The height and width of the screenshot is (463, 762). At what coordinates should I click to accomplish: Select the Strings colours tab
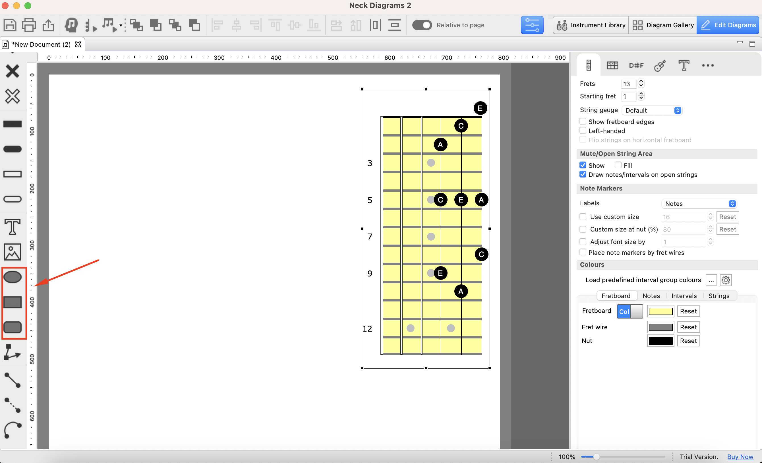(719, 296)
